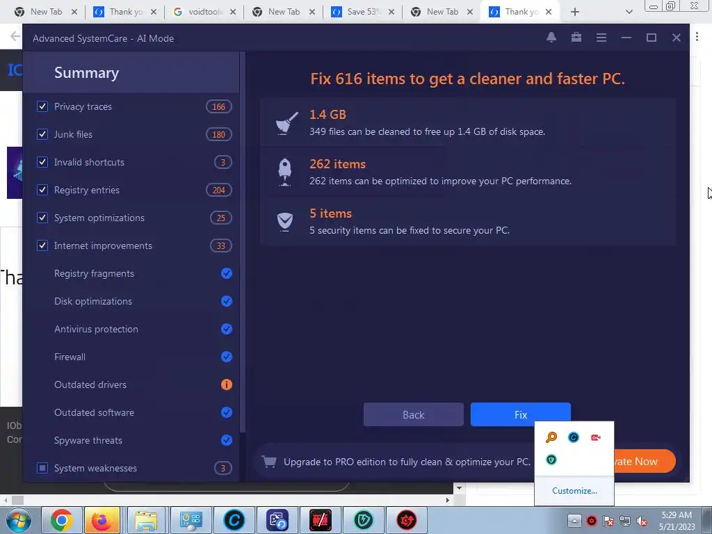Click the Customize... tray link
This screenshot has width=712, height=534.
[574, 490]
